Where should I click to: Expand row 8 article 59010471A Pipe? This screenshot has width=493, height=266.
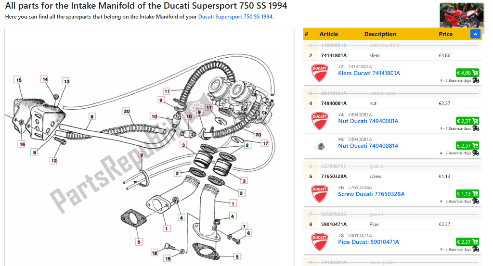tap(392, 224)
